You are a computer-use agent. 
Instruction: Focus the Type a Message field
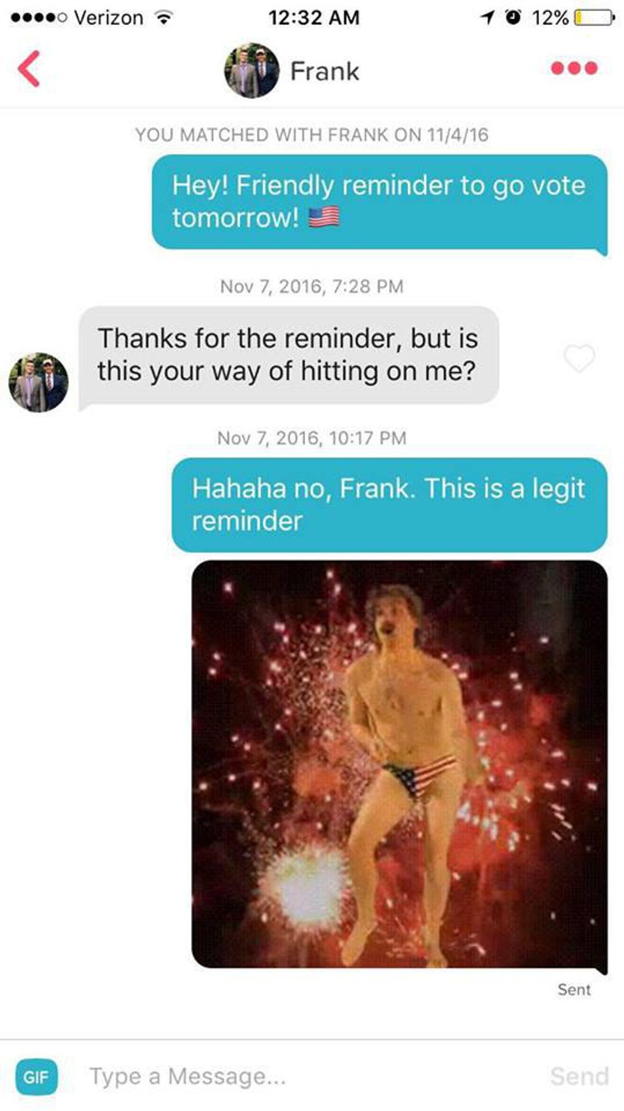pos(312,1076)
